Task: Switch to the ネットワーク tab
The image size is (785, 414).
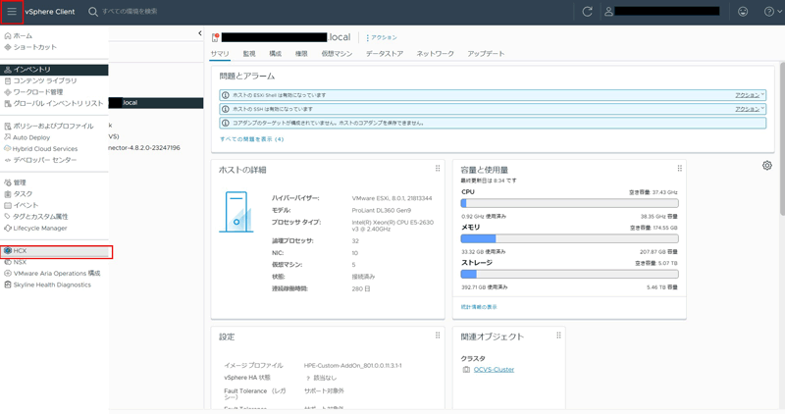Action: 435,54
